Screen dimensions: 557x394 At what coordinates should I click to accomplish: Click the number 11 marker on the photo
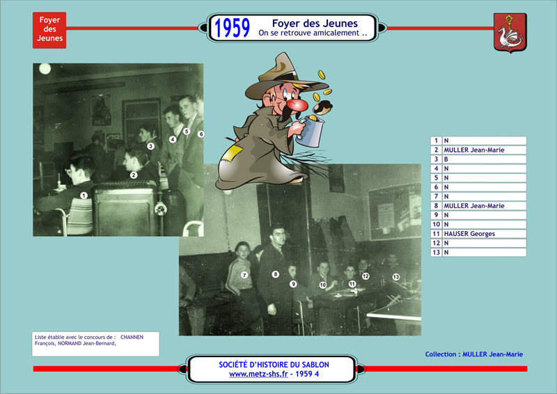tap(352, 284)
